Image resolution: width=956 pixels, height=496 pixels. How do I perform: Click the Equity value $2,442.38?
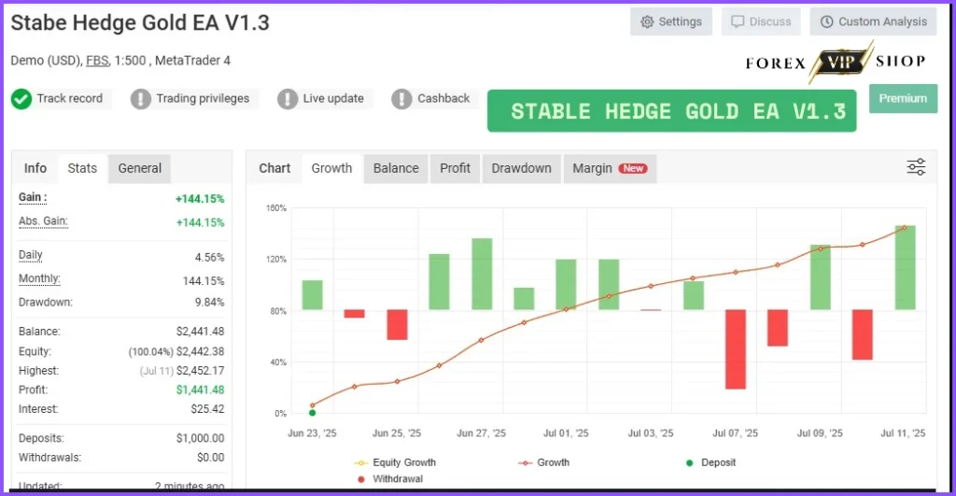200,351
